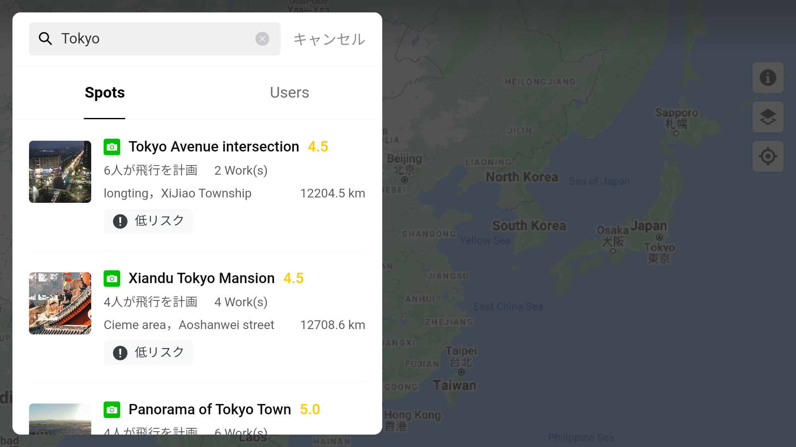Cancel search with キャンセル button

[x=329, y=39]
